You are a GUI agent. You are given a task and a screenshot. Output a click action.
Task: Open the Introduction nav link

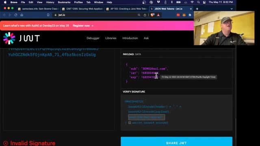coord(130,38)
